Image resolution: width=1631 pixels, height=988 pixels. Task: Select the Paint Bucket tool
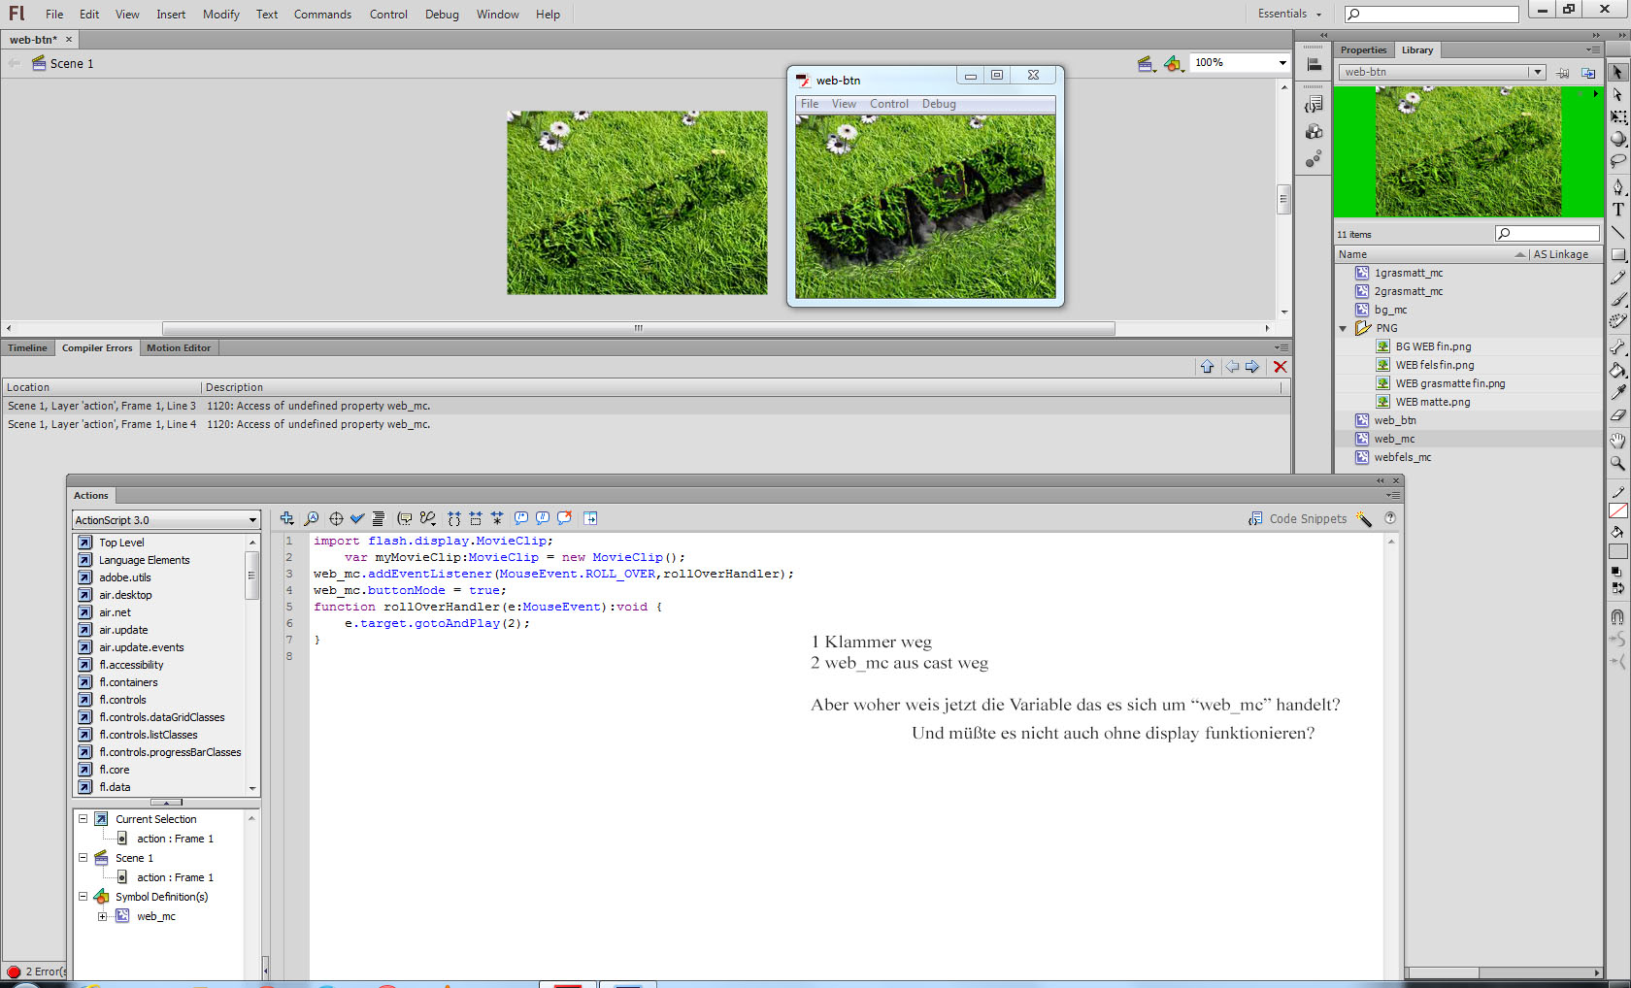coord(1618,370)
